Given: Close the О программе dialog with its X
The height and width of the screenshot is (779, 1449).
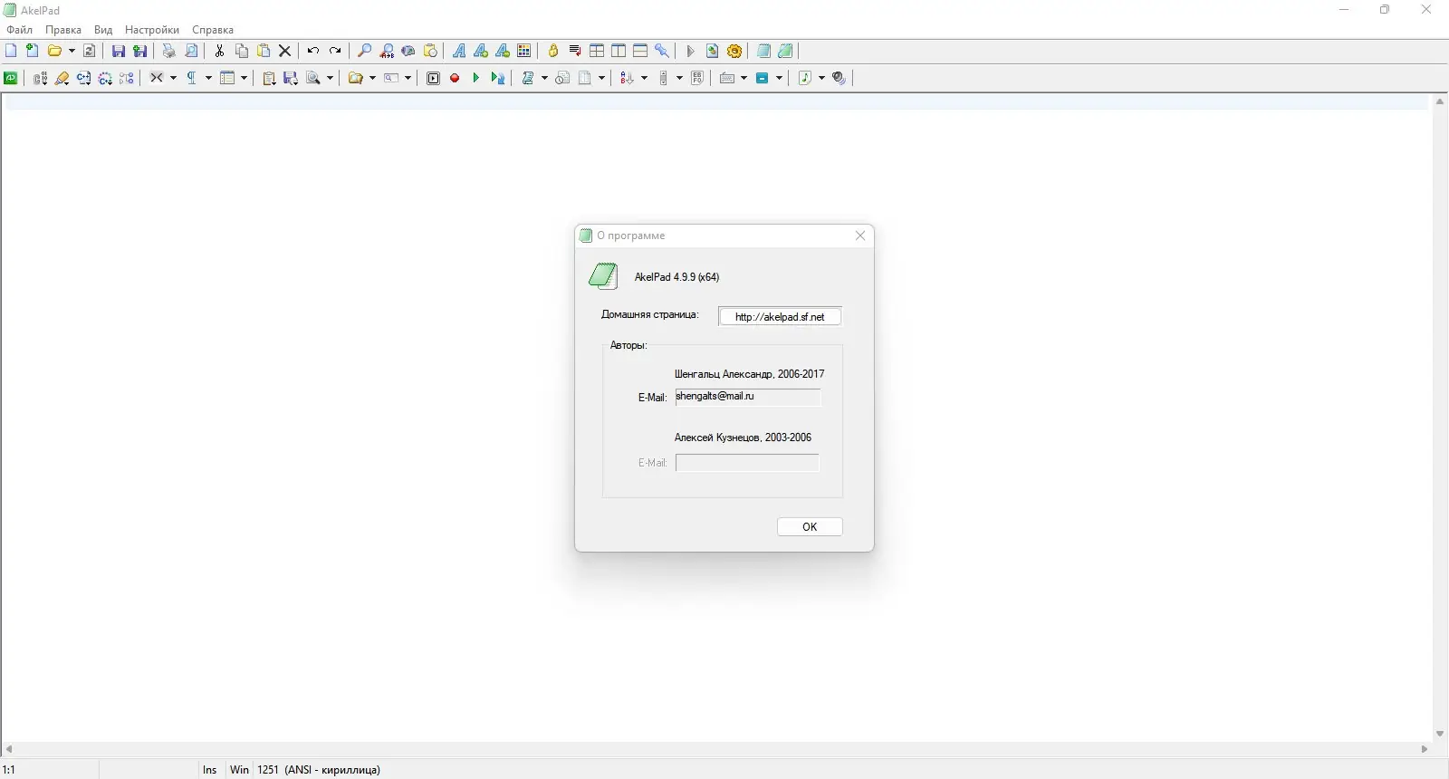Looking at the screenshot, I should pos(860,236).
